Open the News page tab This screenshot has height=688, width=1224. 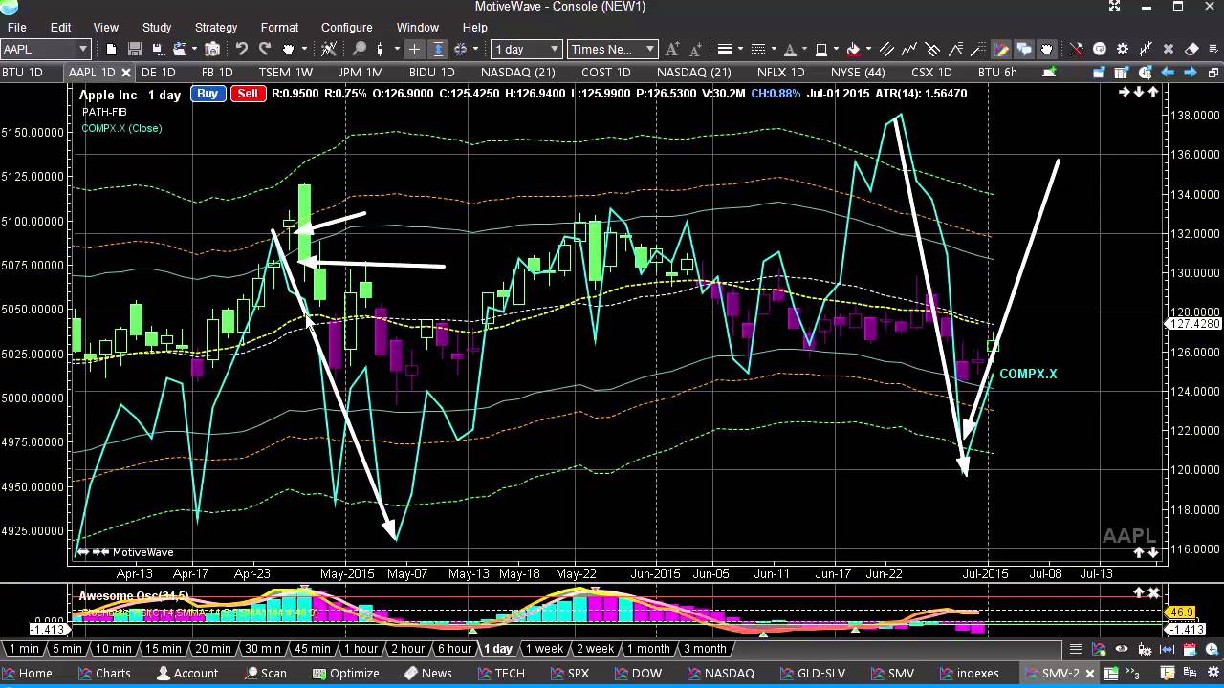coord(427,674)
